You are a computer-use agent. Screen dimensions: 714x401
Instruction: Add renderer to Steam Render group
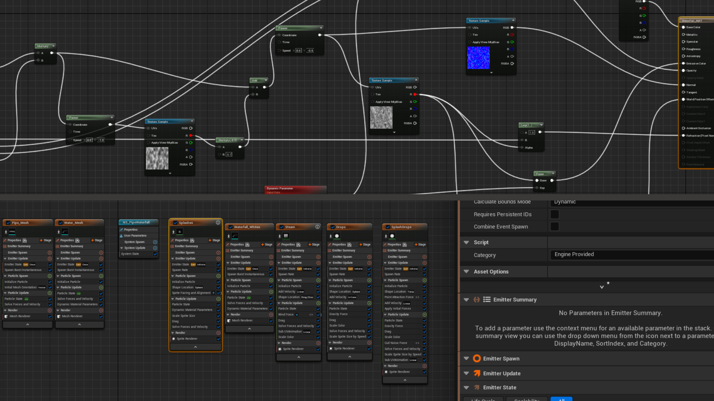318,343
